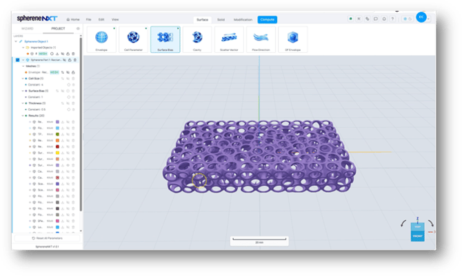
Task: Select circle toggle on Constant: 1 row
Action: (x=69, y=97)
